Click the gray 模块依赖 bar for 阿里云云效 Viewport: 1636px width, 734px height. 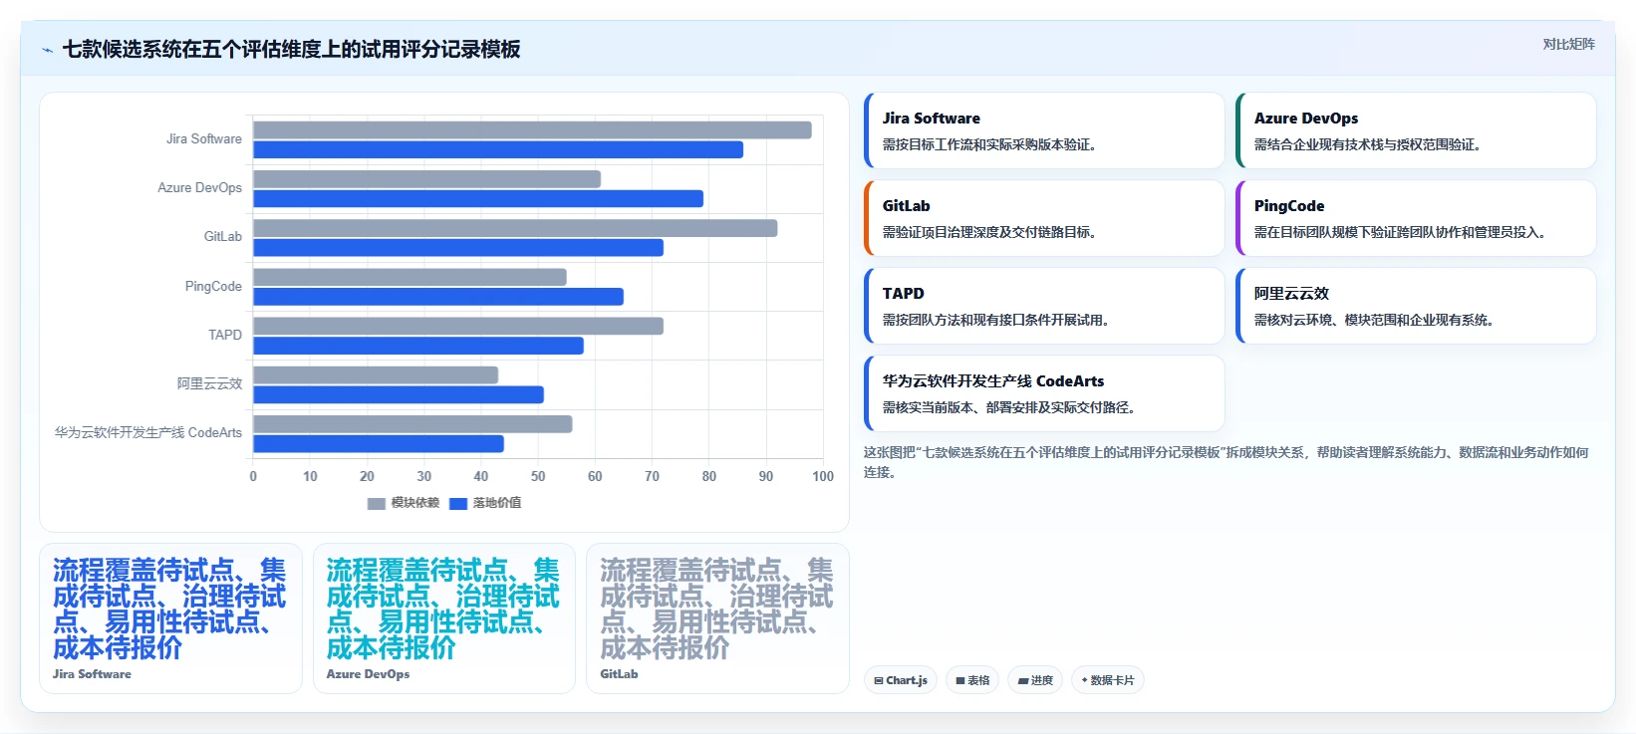click(x=376, y=375)
